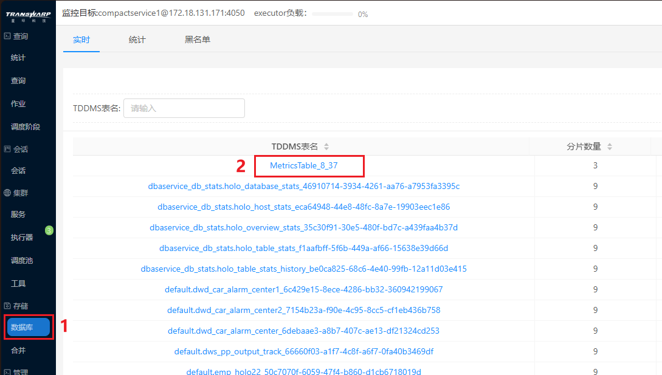Click the 存储 section header icon

[7, 306]
